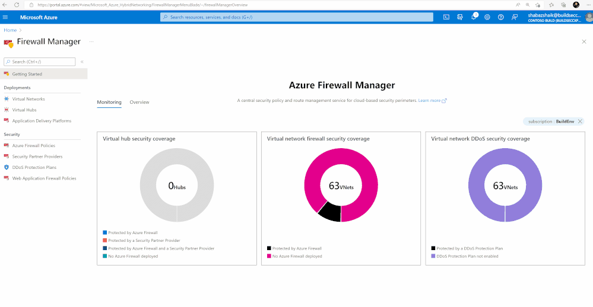This screenshot has height=307, width=593.
Task: Click the Azure Firewall Policies icon
Action: coord(7,145)
